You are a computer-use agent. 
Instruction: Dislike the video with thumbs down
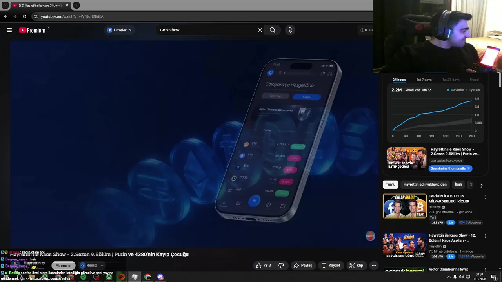(281, 266)
